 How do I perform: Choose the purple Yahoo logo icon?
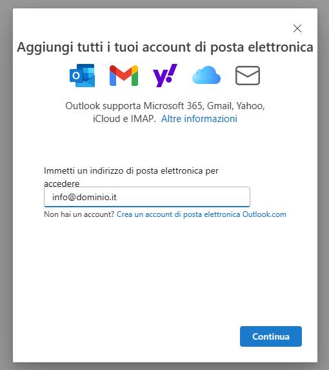(165, 76)
